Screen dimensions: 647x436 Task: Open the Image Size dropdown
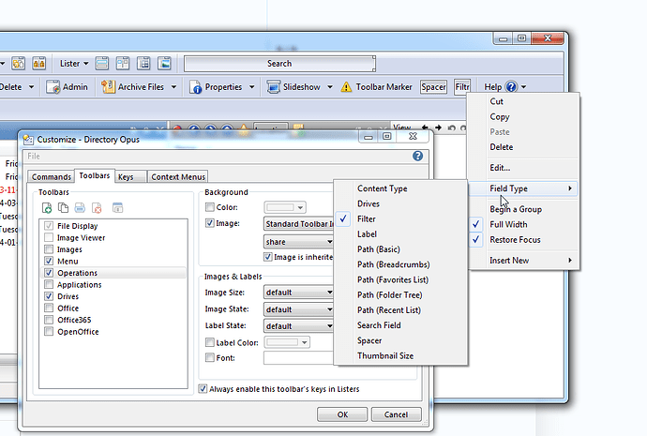point(298,293)
